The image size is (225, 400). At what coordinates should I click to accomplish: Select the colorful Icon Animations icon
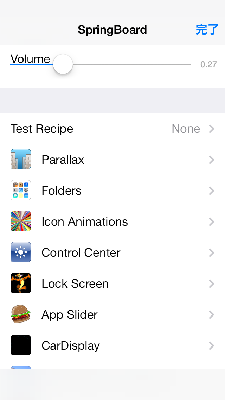(21, 221)
